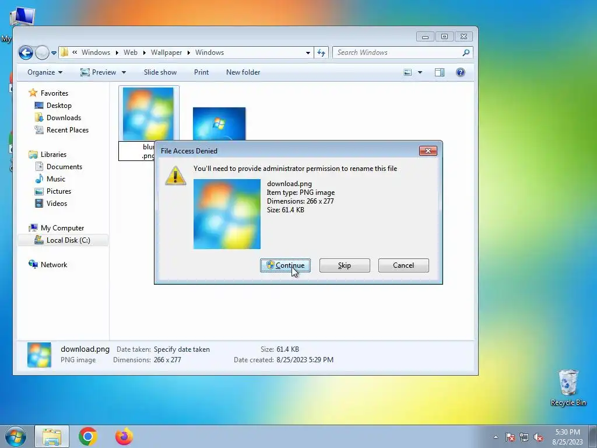597x448 pixels.
Task: Open Recent Places
Action: [x=68, y=130]
